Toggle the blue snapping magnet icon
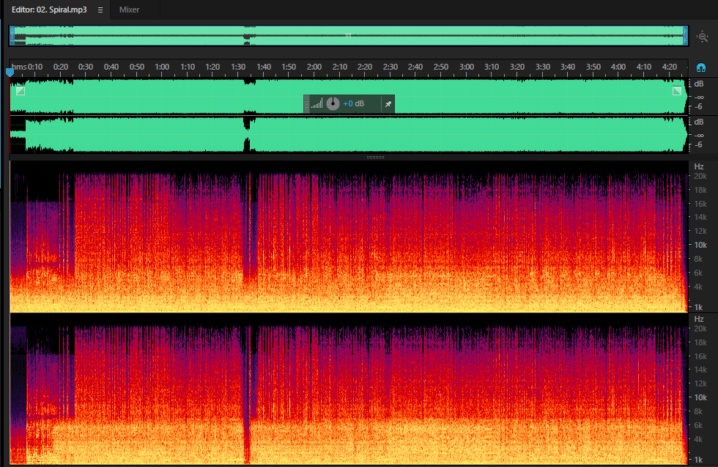The image size is (718, 467). click(700, 68)
